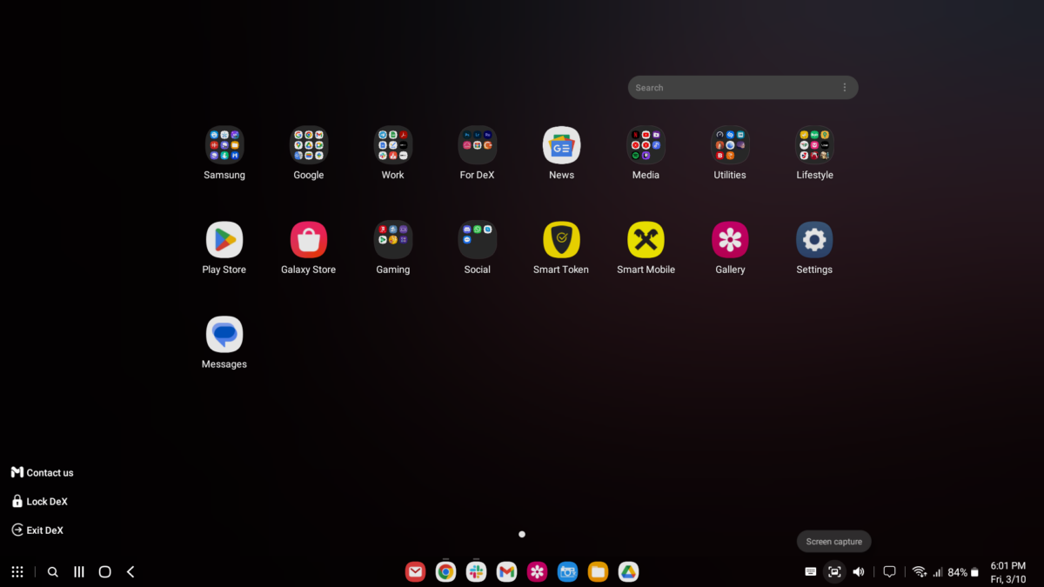Open the search bar options menu
Screen dimensions: 1044x587
(844, 87)
